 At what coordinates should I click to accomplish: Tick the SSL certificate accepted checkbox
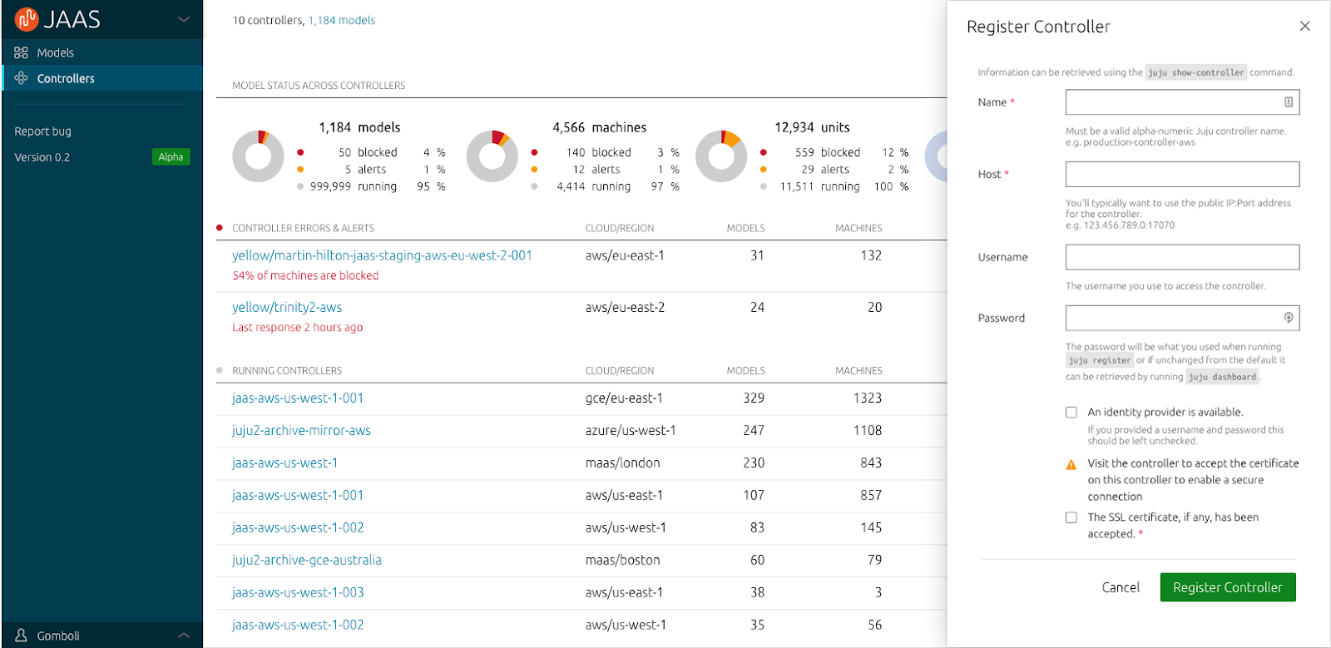point(1071,517)
